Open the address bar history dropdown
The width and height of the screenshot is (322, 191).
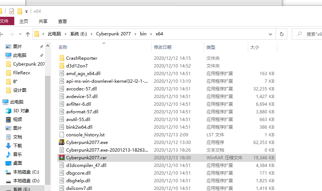point(270,34)
